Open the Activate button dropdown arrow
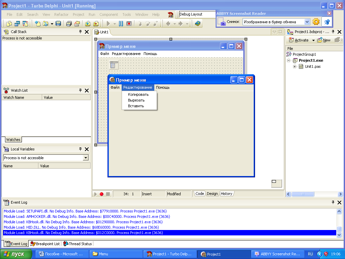 tap(313, 40)
